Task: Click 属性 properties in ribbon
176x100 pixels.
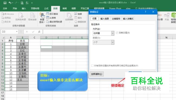Action: 78,18
